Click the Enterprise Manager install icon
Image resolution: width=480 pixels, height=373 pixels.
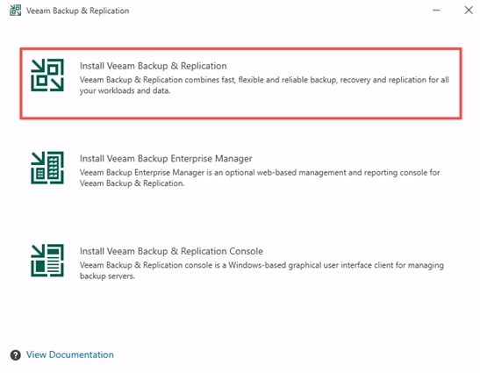tap(47, 168)
